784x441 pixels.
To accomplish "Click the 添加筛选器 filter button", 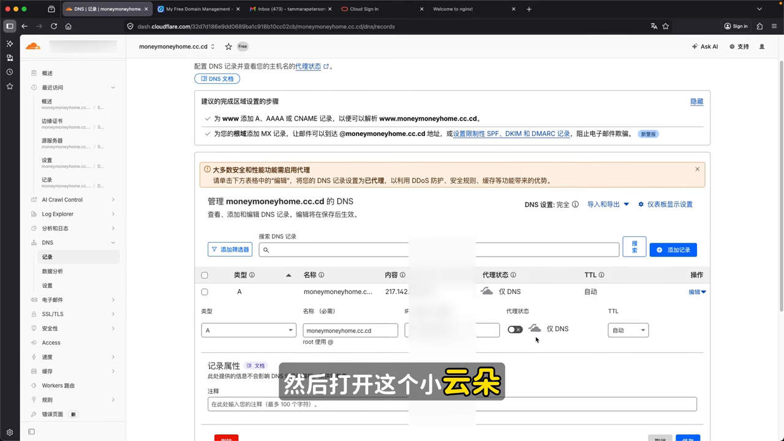I will [230, 249].
